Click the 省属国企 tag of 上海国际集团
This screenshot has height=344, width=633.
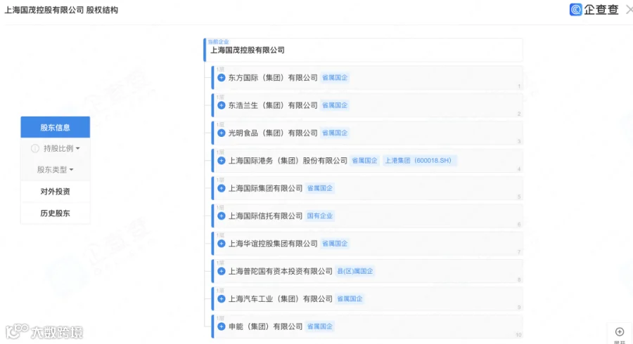(320, 188)
